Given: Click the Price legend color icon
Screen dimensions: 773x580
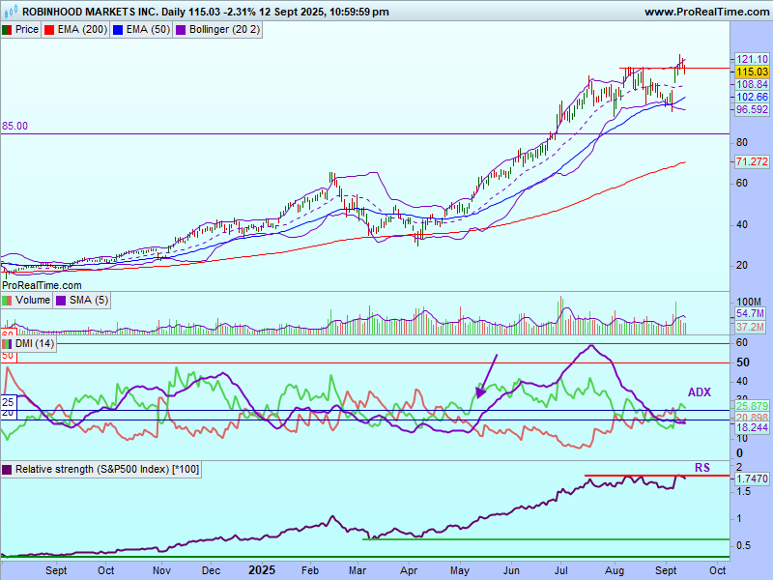Looking at the screenshot, I should click(x=8, y=30).
